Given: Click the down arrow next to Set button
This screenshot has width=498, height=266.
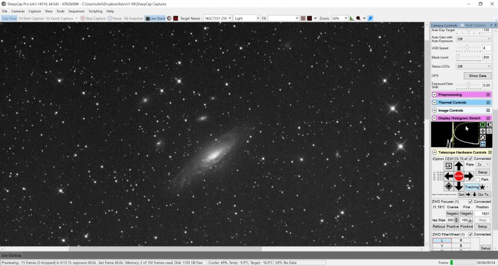Looking at the screenshot, I should click(x=474, y=195).
